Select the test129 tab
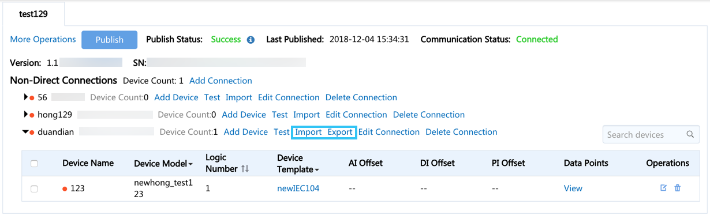710x219 pixels. click(x=33, y=14)
